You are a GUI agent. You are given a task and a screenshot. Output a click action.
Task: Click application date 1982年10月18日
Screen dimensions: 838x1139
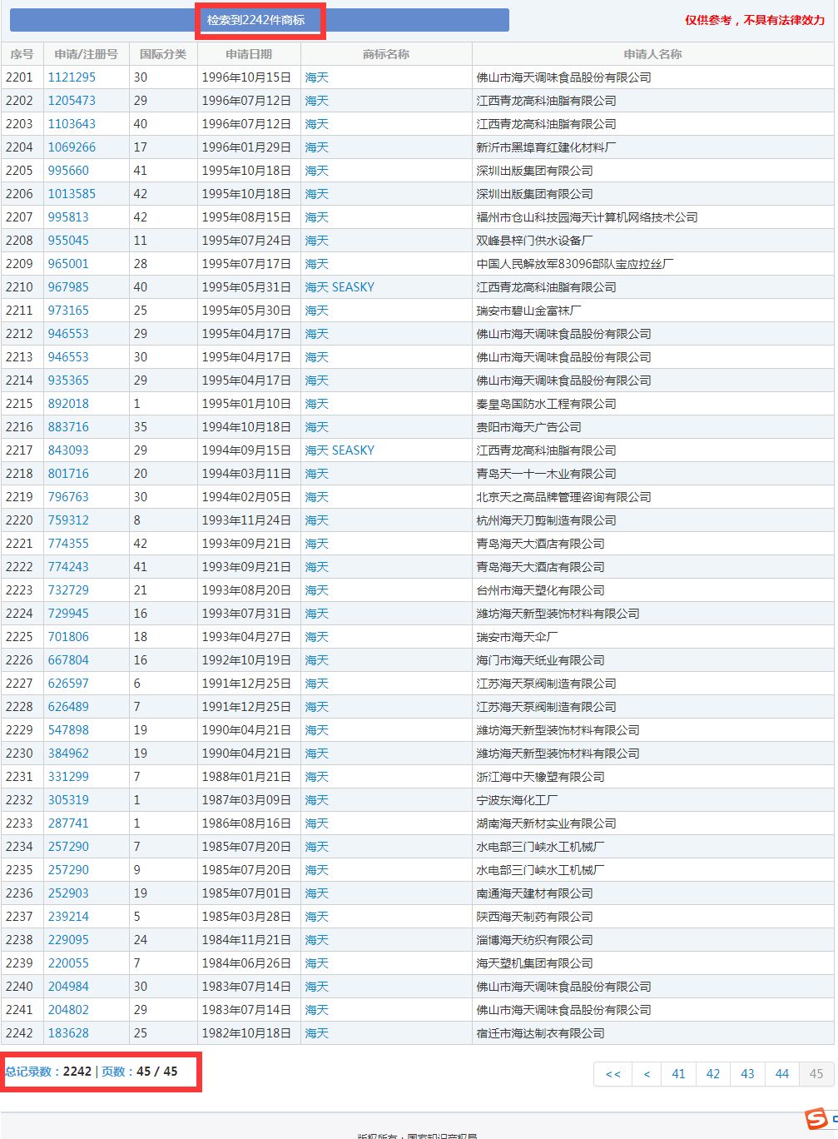(246, 1033)
